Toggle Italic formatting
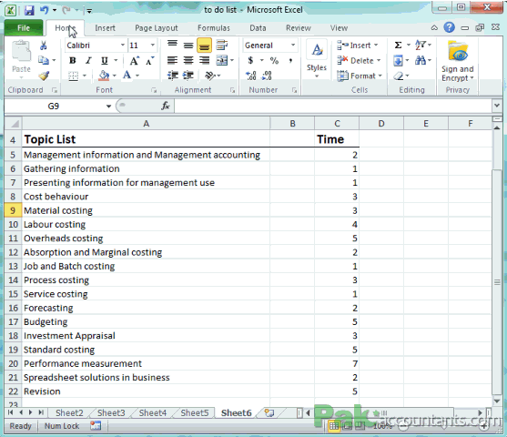 [88, 60]
